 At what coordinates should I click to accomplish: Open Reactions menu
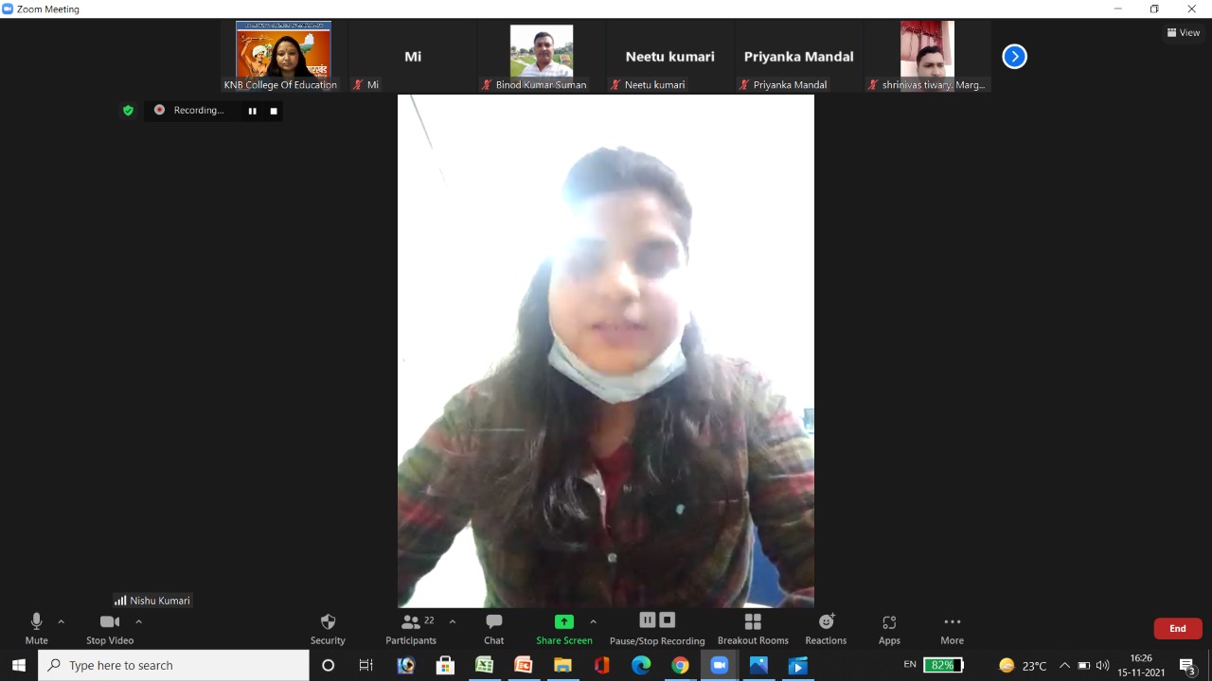826,629
